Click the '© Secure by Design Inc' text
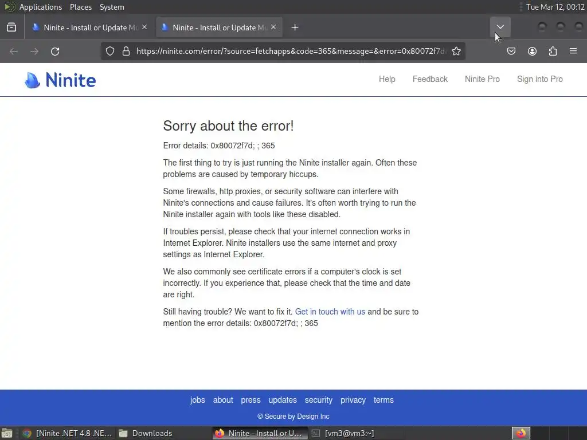 [x=293, y=417]
